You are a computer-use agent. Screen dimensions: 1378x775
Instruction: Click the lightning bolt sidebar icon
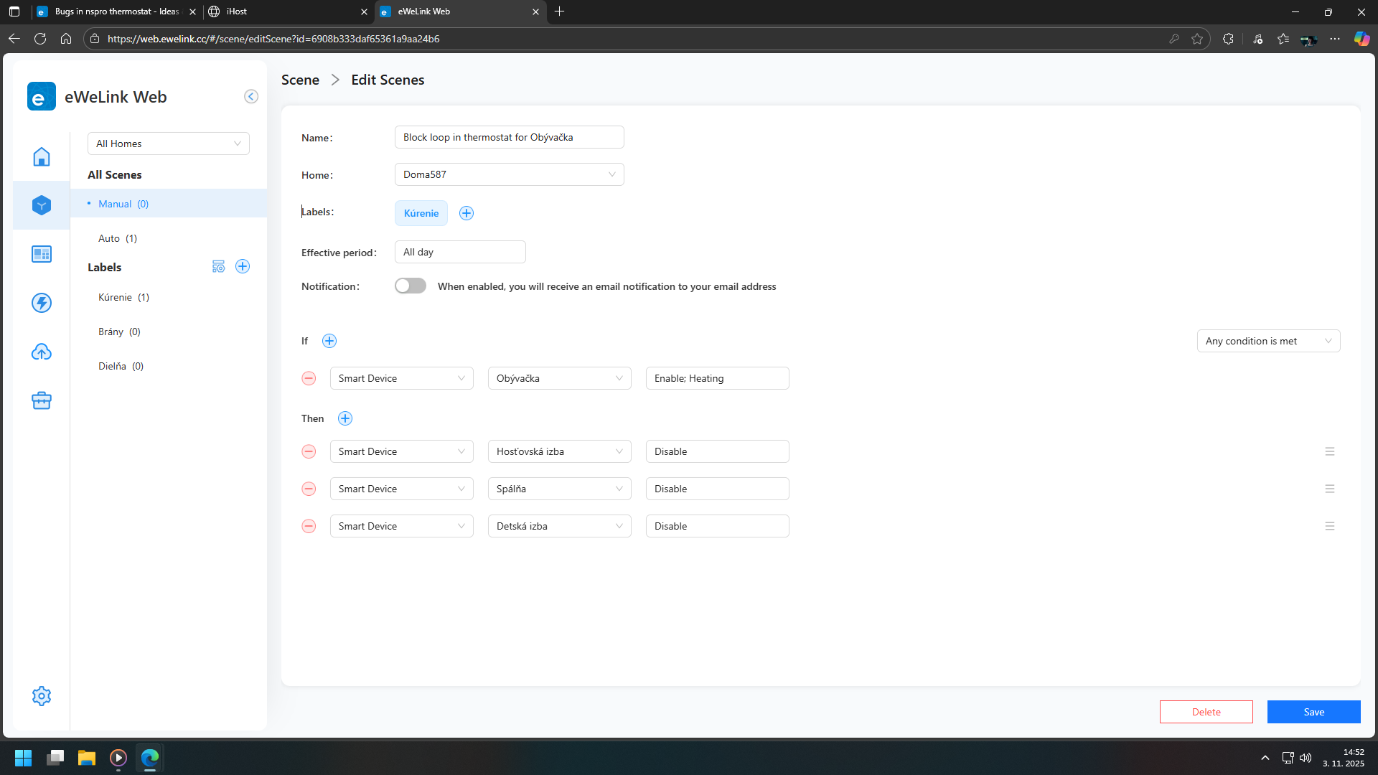(x=42, y=303)
